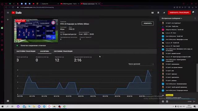Click the send message arrow in chat
The image size is (198, 111).
point(194,101)
